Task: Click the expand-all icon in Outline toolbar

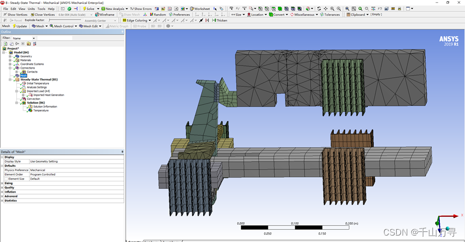Action: 23,44
